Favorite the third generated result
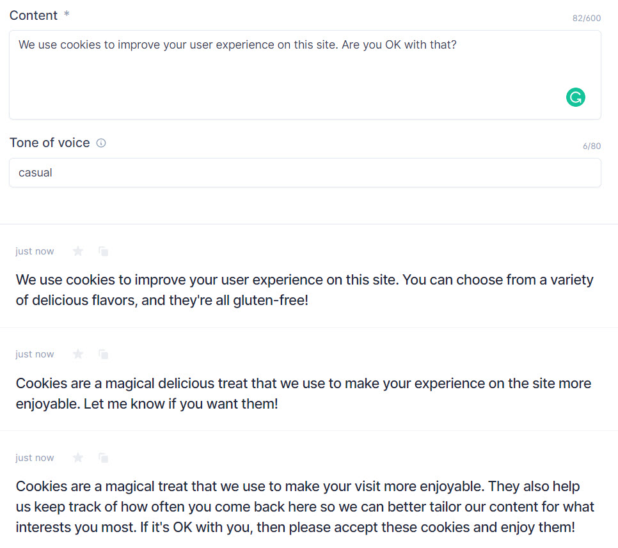Image resolution: width=618 pixels, height=548 pixels. (x=77, y=458)
